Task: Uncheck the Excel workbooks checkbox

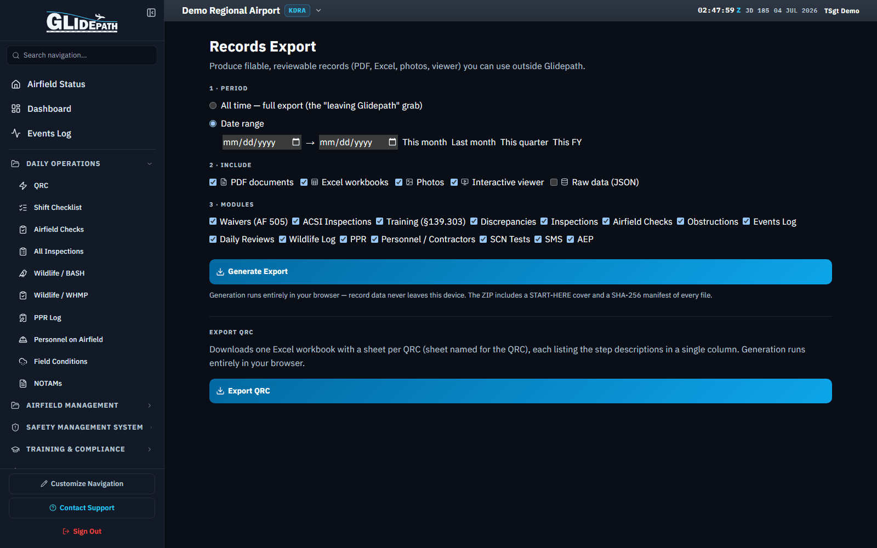Action: tap(304, 182)
